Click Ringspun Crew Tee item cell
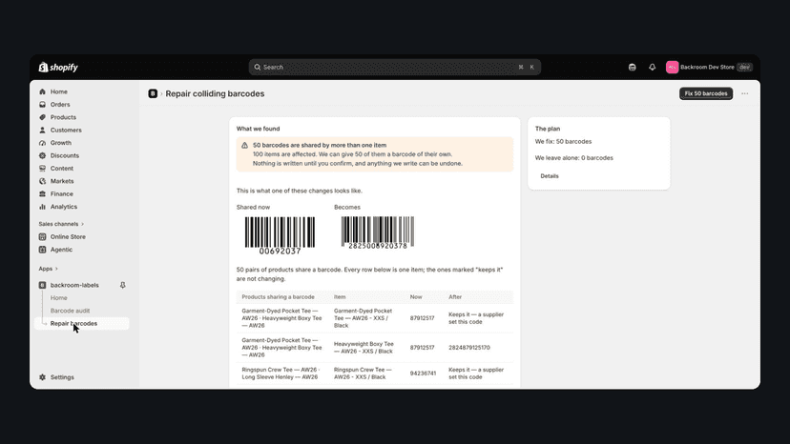 [x=363, y=373]
